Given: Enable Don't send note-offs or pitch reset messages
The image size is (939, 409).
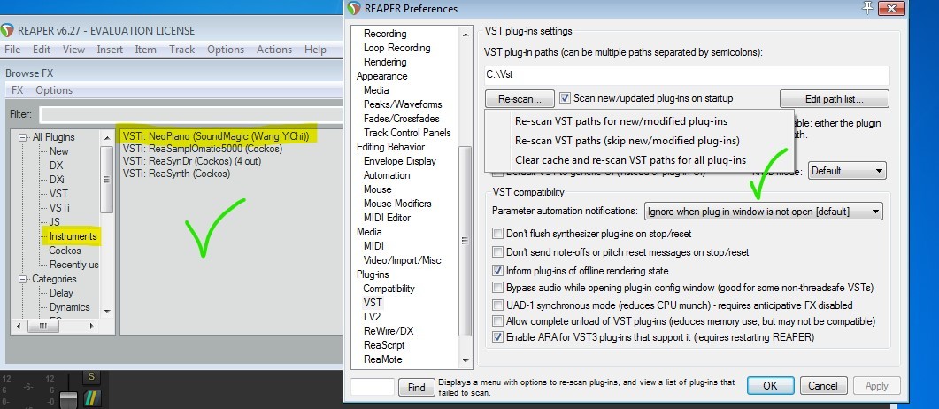Looking at the screenshot, I should click(497, 252).
